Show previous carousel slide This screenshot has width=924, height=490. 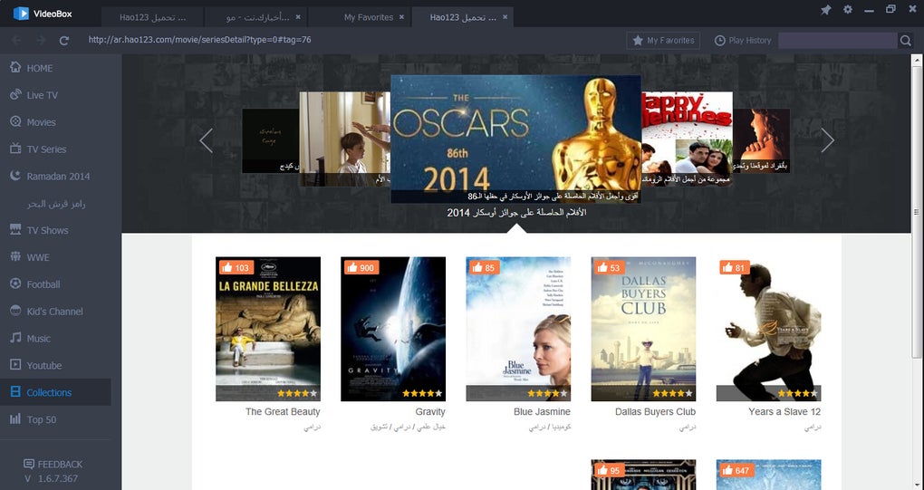(x=206, y=140)
